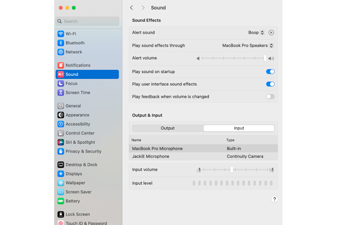Image resolution: width=337 pixels, height=225 pixels.
Task: Click the Search field in sidebar
Action: [x=87, y=21]
